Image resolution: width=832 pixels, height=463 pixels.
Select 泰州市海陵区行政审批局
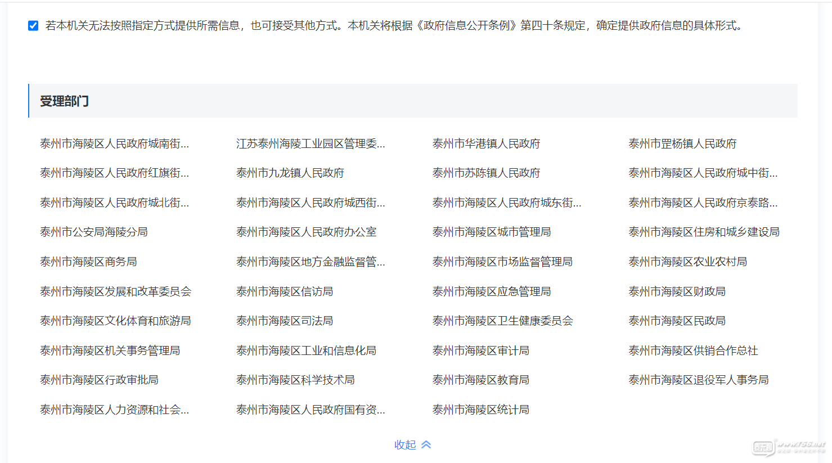click(99, 380)
